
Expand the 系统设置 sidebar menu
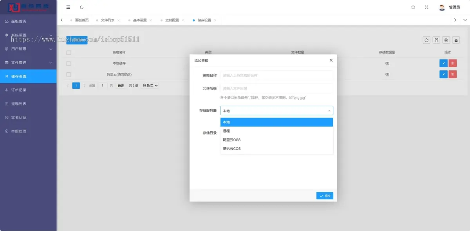click(28, 35)
